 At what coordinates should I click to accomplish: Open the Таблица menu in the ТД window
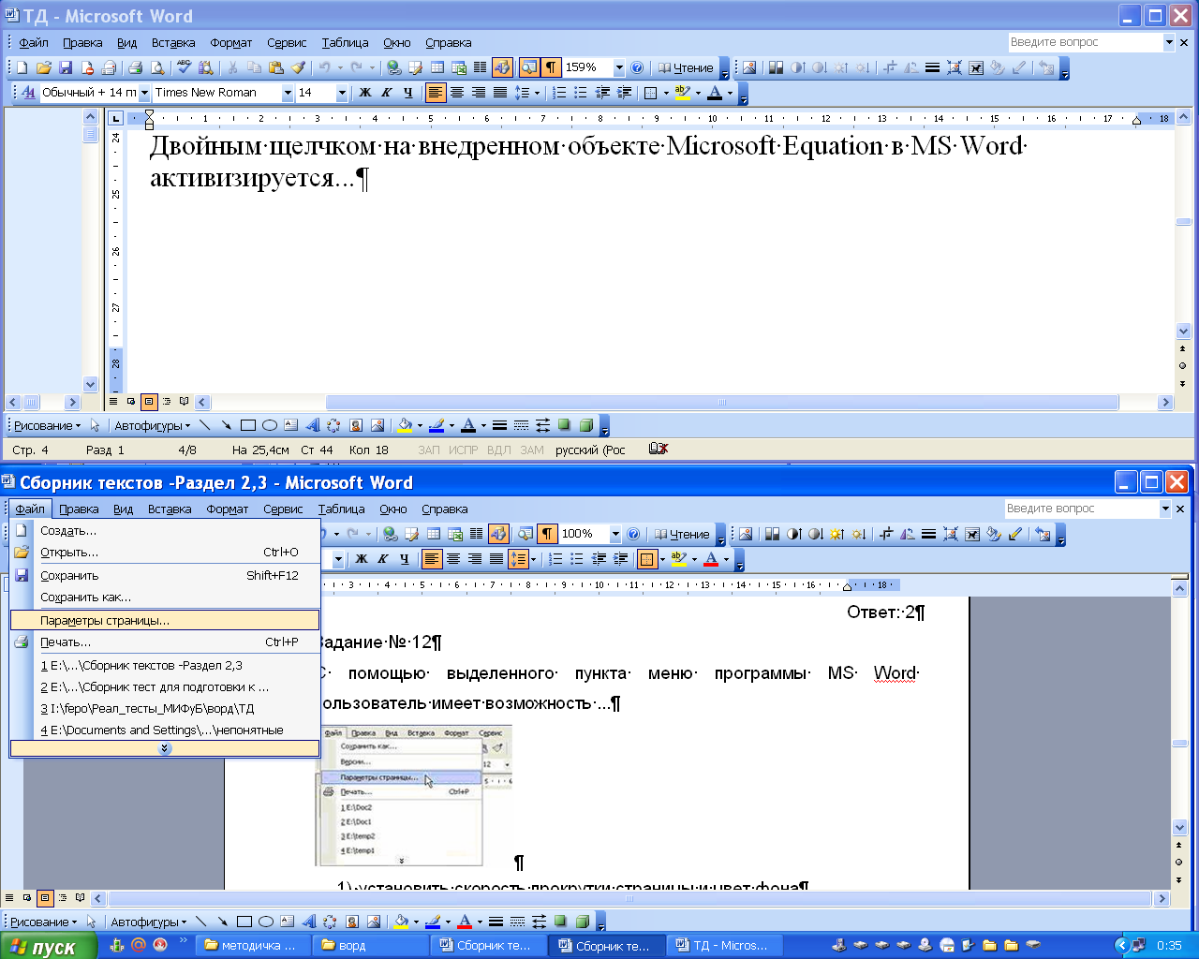[x=345, y=42]
